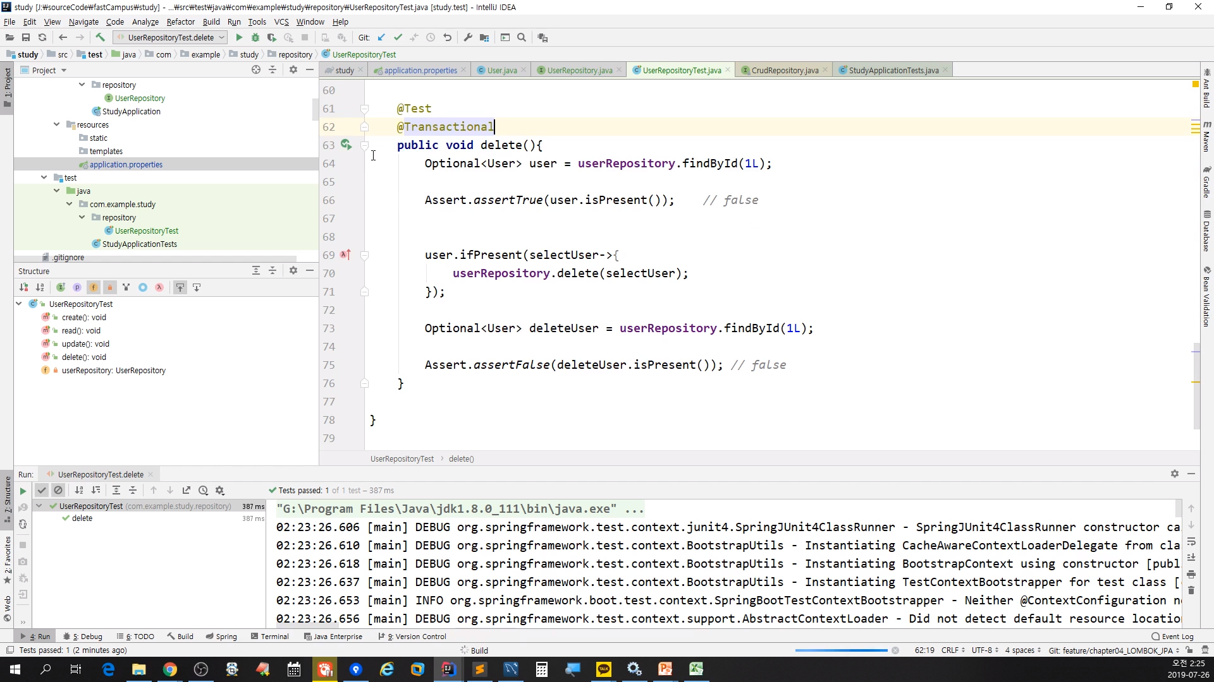Click the run gutter icon beside delete()
Image resolution: width=1214 pixels, height=682 pixels.
(x=346, y=145)
